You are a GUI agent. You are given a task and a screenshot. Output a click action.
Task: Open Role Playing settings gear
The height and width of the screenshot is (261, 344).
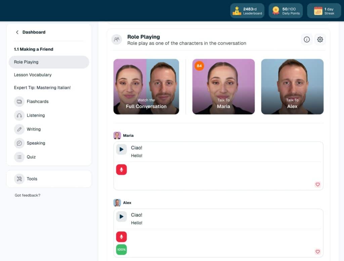320,40
